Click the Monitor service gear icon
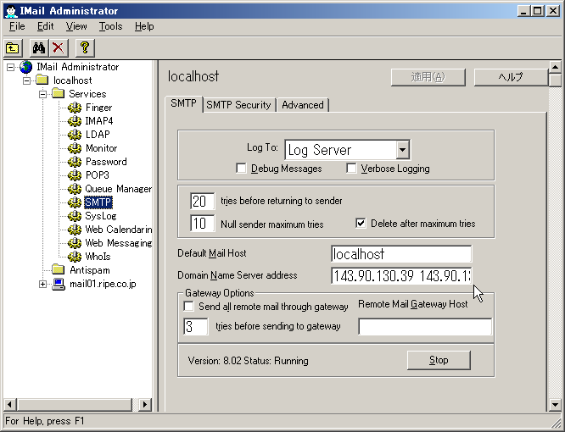The image size is (565, 432). coord(75,148)
